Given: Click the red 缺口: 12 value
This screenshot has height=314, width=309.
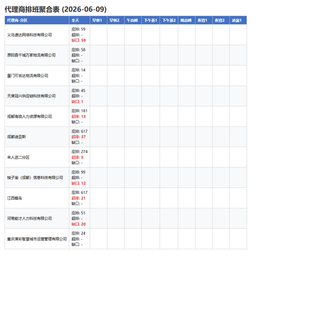Looking at the screenshot, I should pyautogui.click(x=79, y=183).
